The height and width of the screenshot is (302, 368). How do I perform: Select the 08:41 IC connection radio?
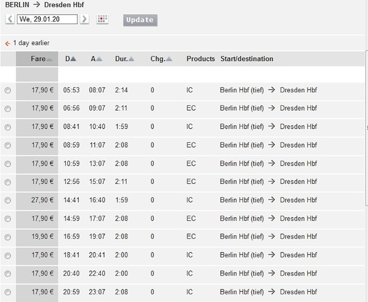click(8, 127)
